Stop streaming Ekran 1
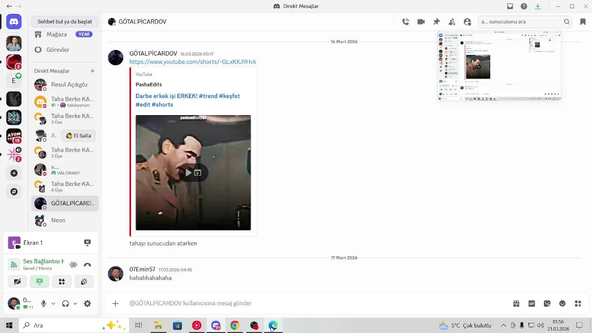Screen dimensions: 592x333 pyautogui.click(x=87, y=242)
